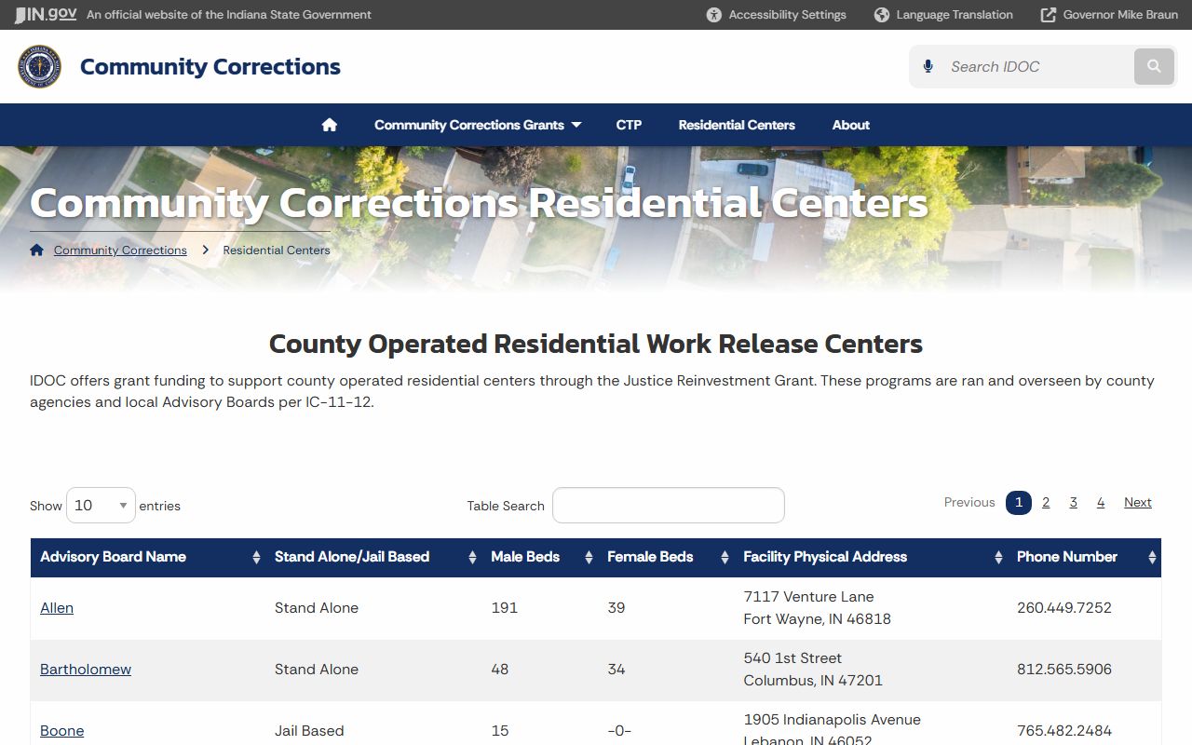Click address 540 1st Street
The image size is (1192, 745).
point(792,658)
